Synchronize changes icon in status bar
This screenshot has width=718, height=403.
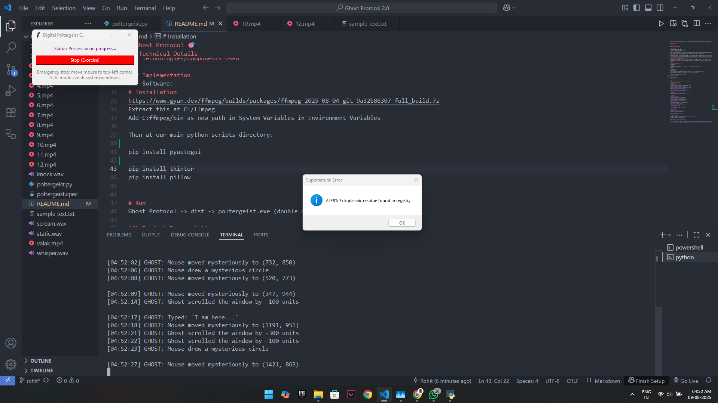click(46, 381)
